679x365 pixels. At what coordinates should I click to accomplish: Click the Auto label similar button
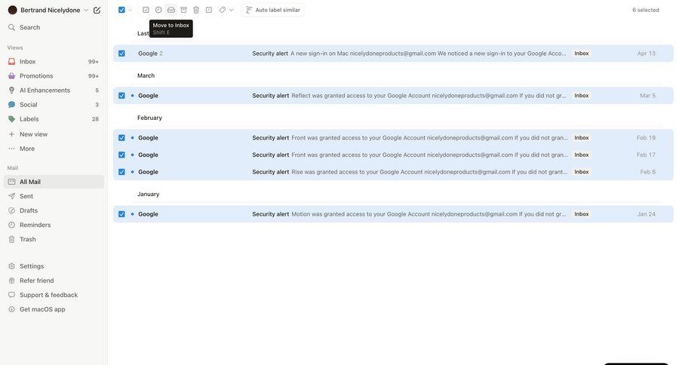click(x=272, y=10)
